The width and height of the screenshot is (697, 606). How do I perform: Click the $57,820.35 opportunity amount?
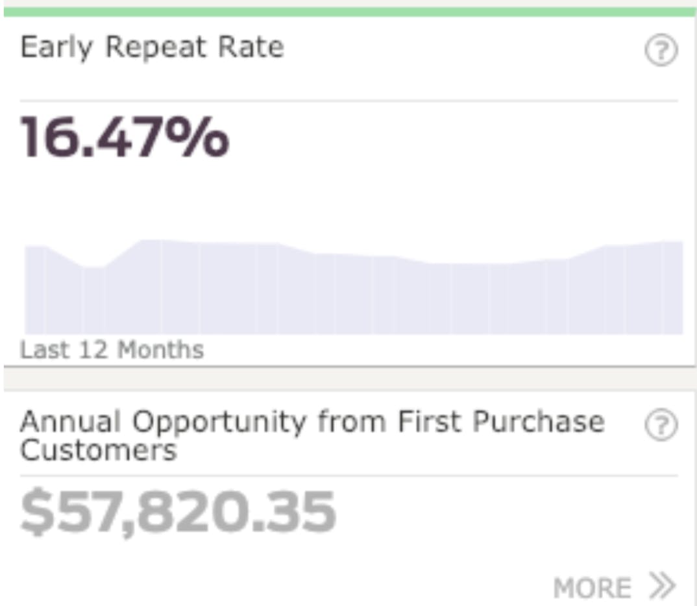178,512
